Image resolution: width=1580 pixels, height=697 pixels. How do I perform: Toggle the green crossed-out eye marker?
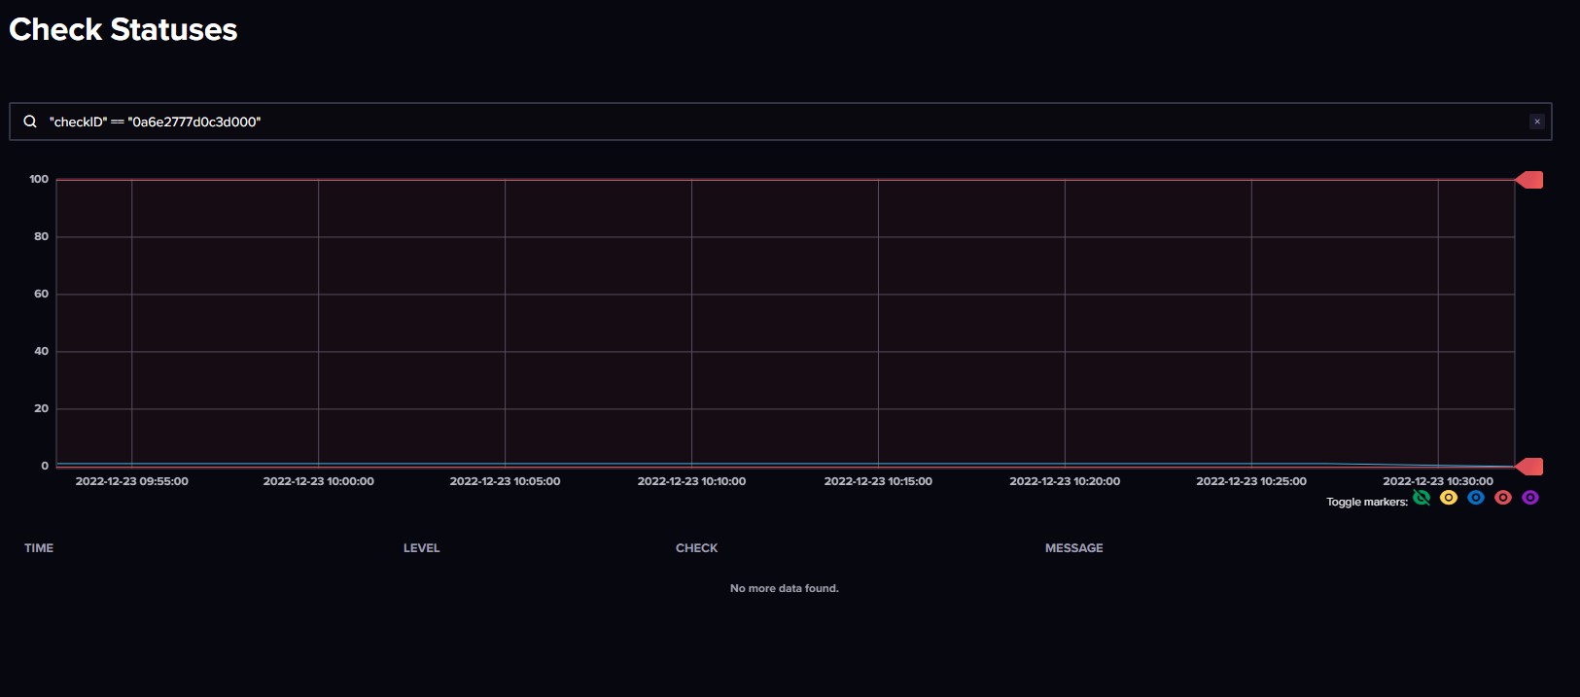(x=1422, y=498)
